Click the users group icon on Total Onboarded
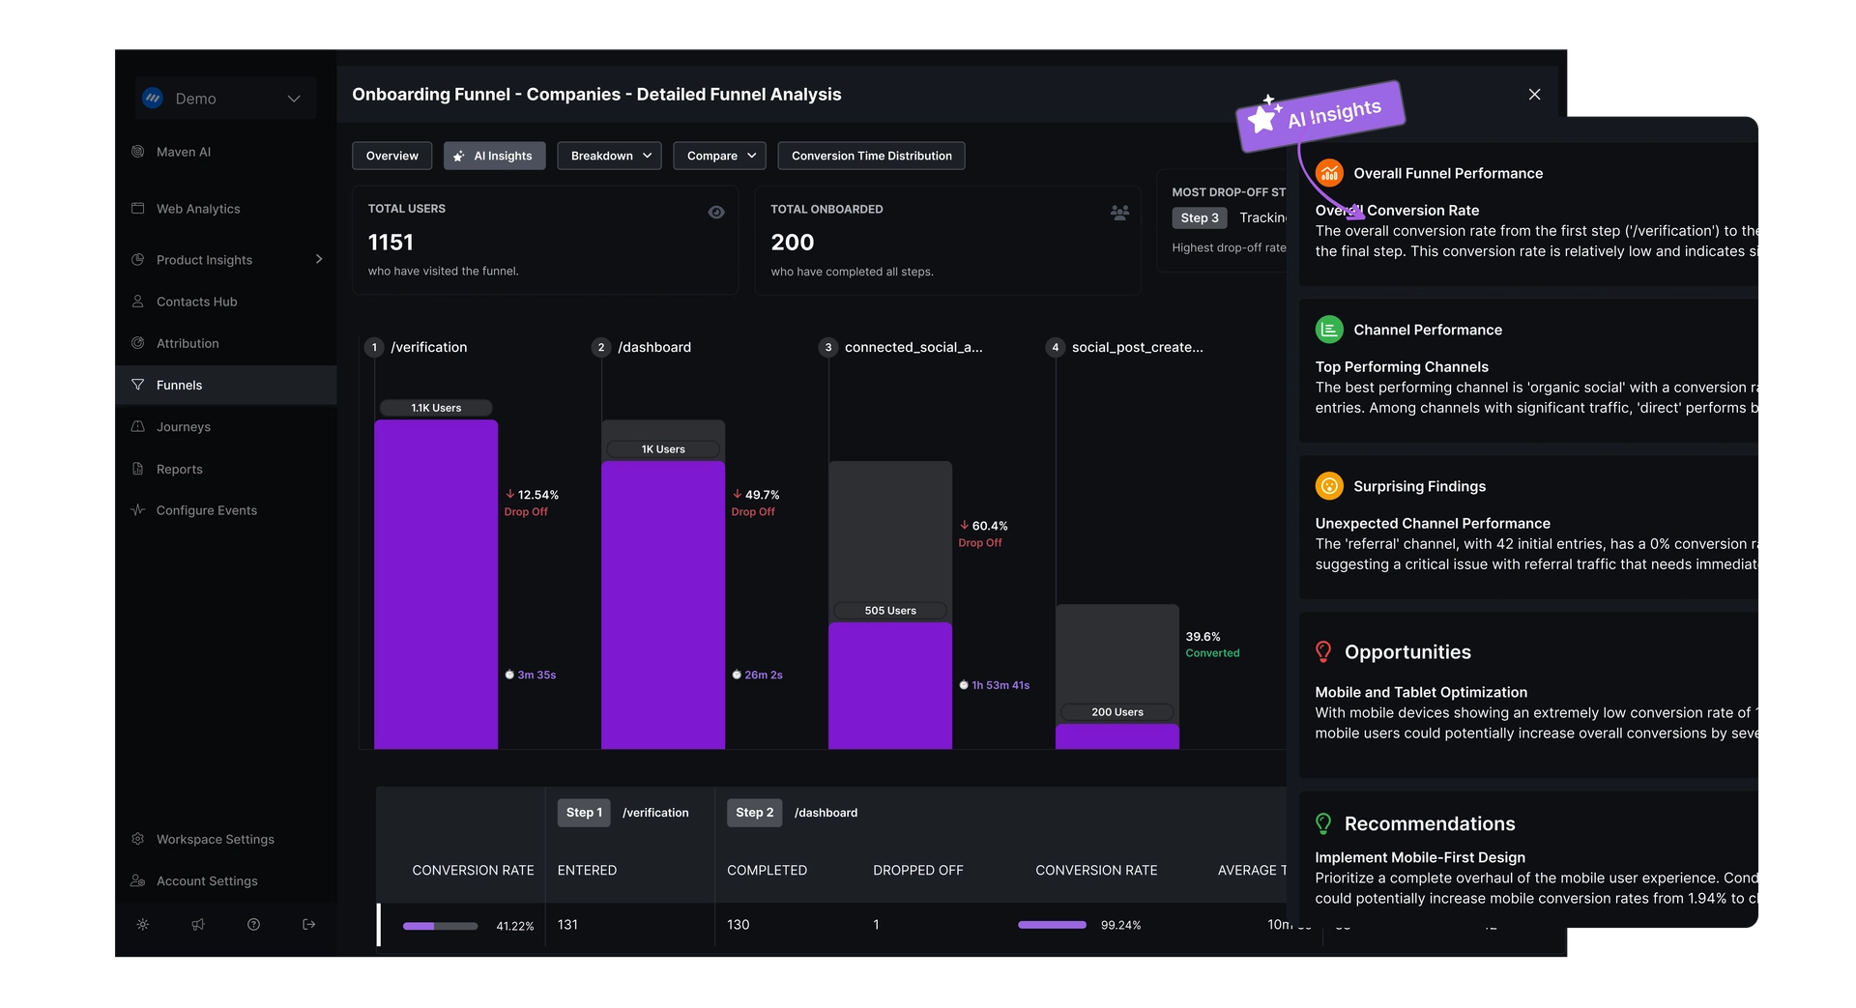 (1119, 213)
